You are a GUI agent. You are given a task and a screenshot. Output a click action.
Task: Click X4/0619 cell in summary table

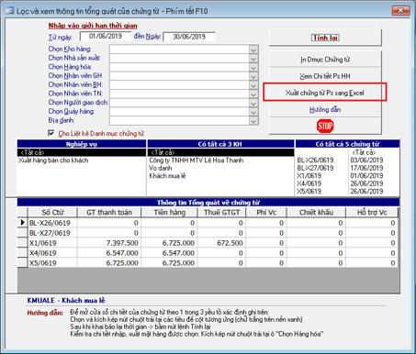click(x=52, y=253)
